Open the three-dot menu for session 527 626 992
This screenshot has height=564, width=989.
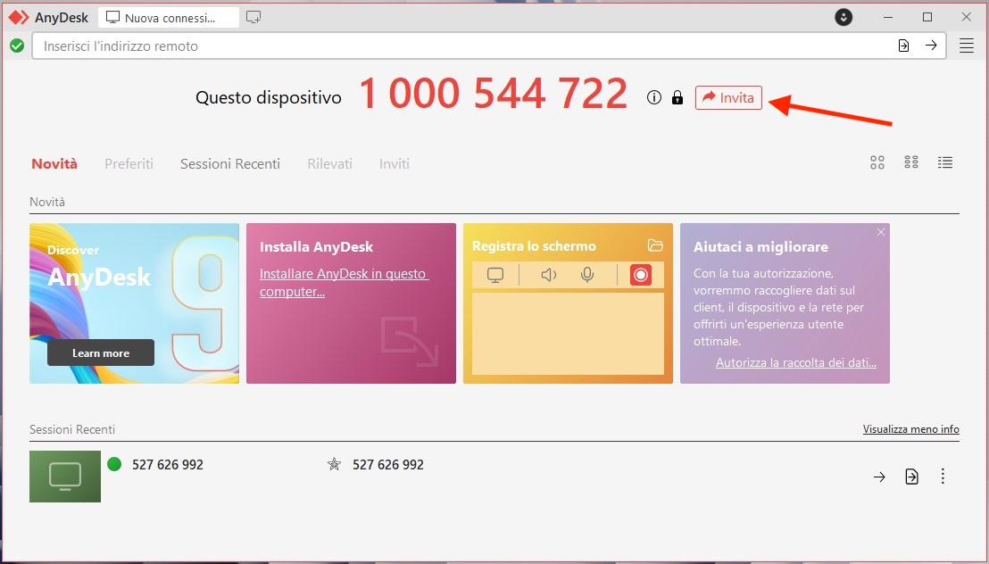[943, 477]
